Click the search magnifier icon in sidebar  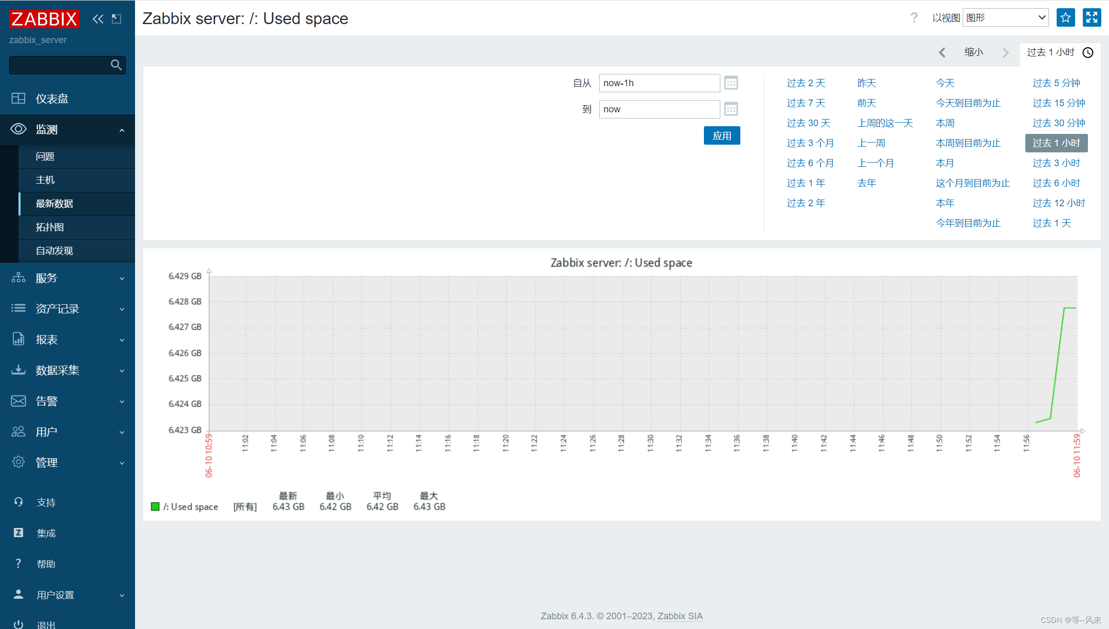[116, 65]
